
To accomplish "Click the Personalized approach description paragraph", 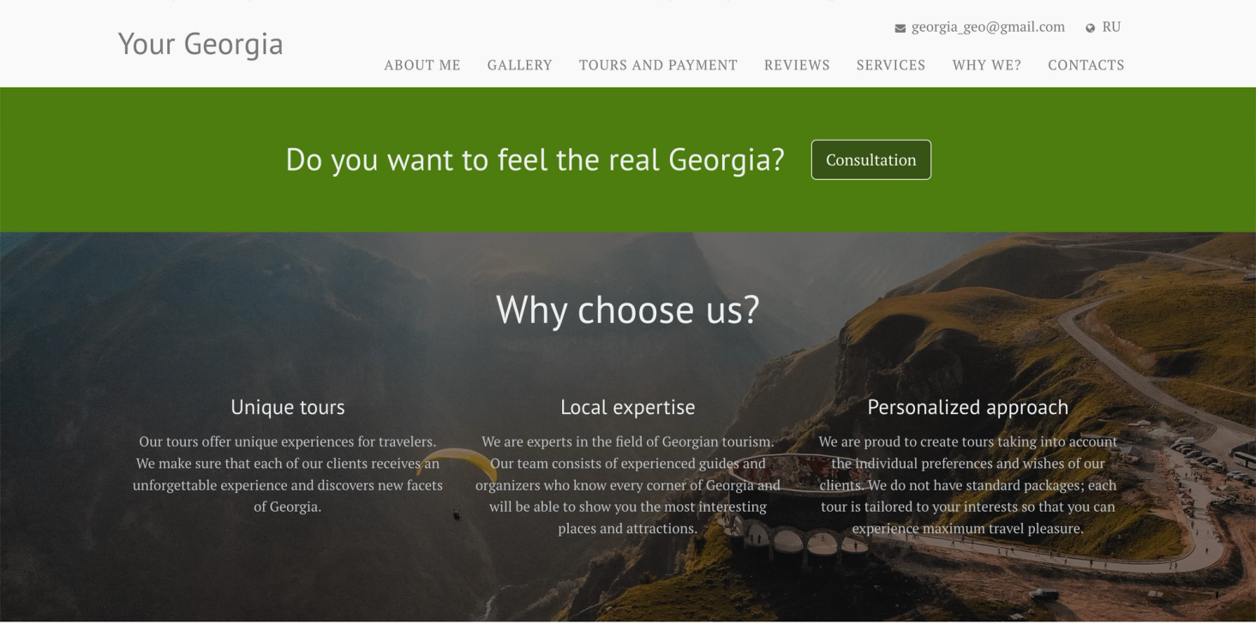I will [968, 485].
